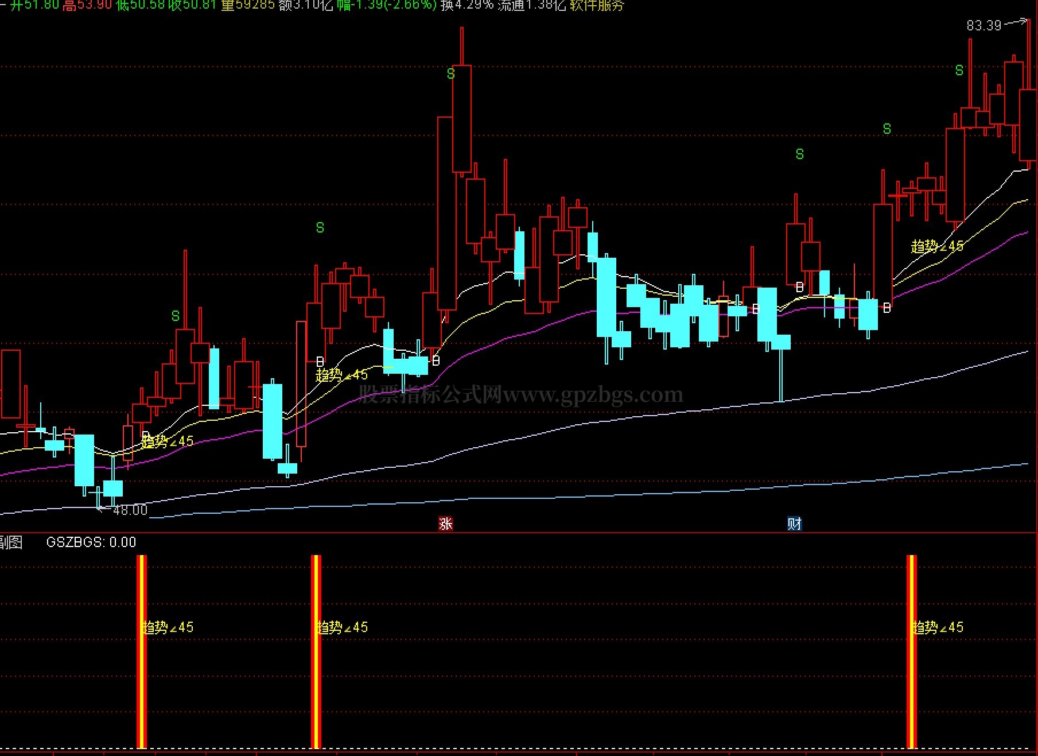Click the S signal beside the tallest mid-chart candle

(450, 74)
